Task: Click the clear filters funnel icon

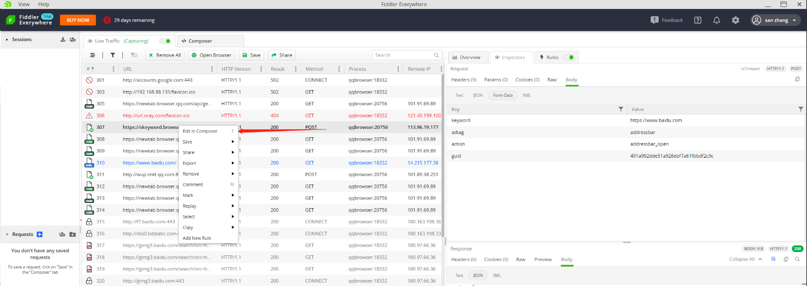Action: (x=134, y=55)
